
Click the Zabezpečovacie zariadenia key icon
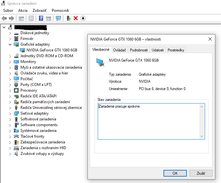click(17, 142)
